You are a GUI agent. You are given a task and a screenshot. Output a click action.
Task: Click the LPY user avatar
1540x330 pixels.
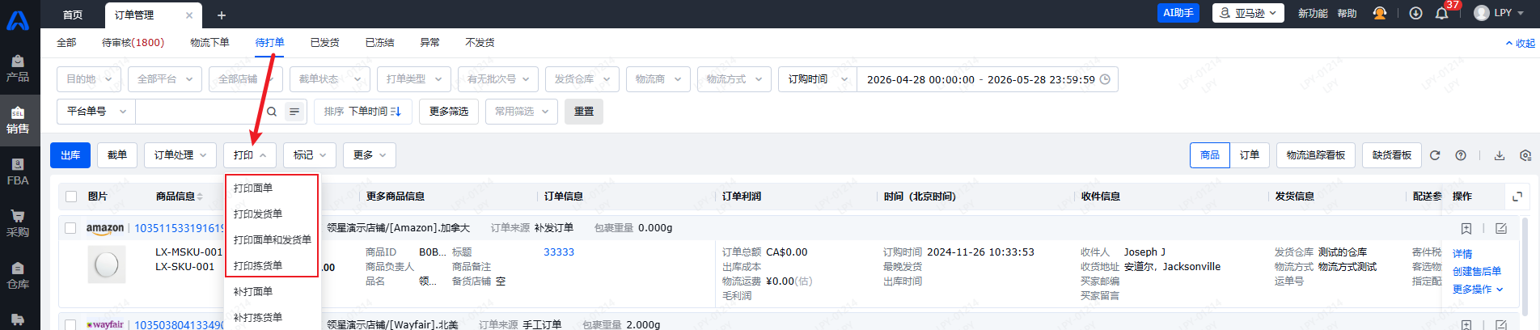pyautogui.click(x=1482, y=13)
